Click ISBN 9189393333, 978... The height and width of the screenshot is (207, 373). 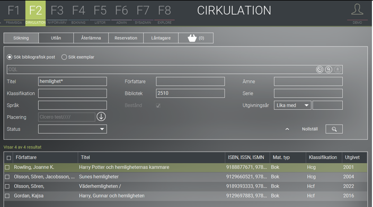coord(246,186)
